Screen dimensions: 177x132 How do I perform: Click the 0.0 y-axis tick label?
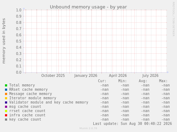coord(19,72)
